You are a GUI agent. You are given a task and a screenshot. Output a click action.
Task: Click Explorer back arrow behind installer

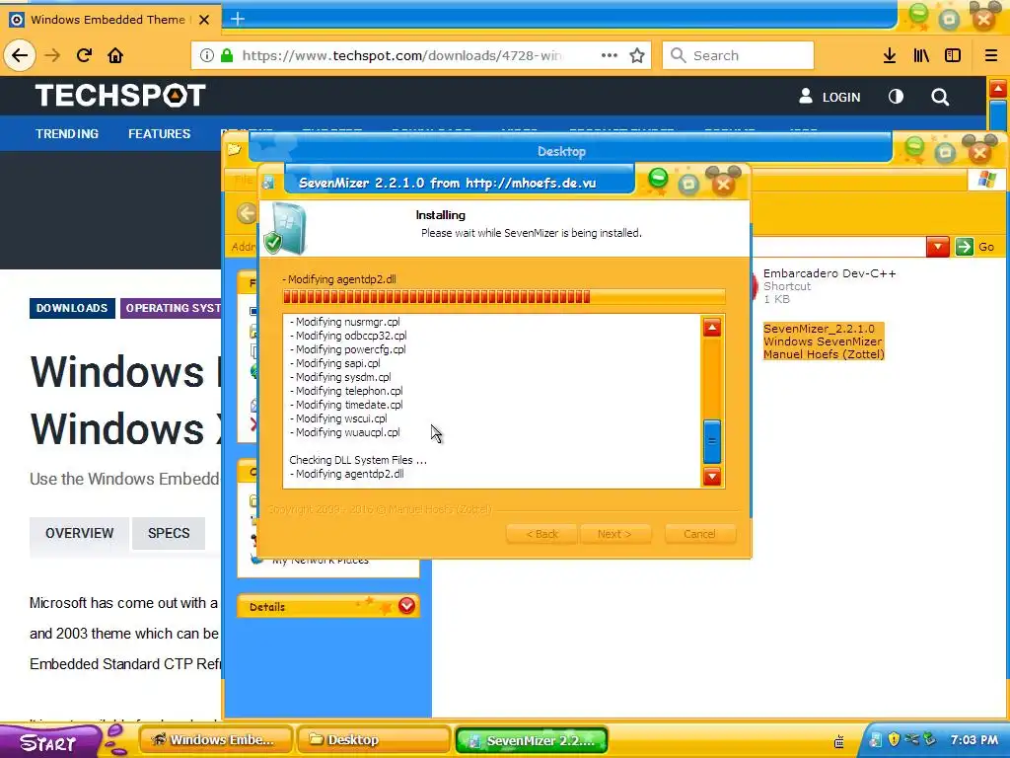pyautogui.click(x=247, y=213)
